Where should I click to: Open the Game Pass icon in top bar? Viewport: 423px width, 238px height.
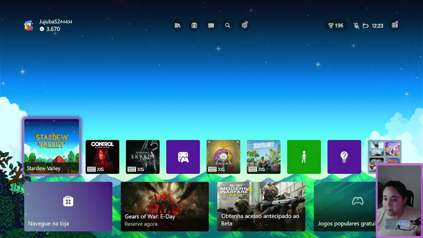click(211, 25)
